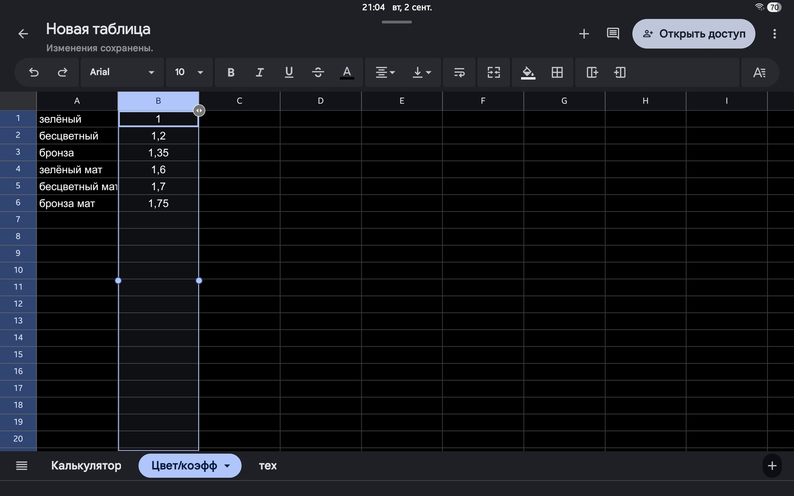794x496 pixels.
Task: Click the redo arrow icon
Action: coord(62,72)
